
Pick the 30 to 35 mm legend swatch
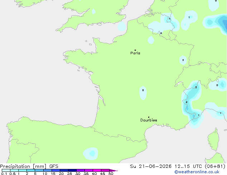81,170
